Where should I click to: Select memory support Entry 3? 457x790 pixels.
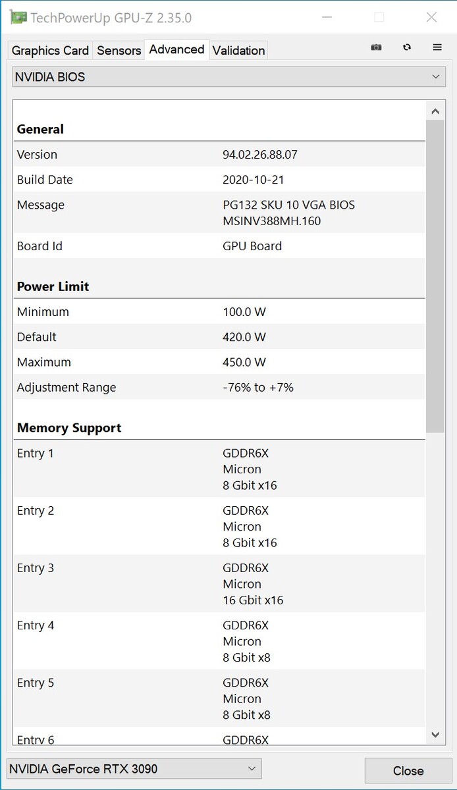(x=220, y=584)
